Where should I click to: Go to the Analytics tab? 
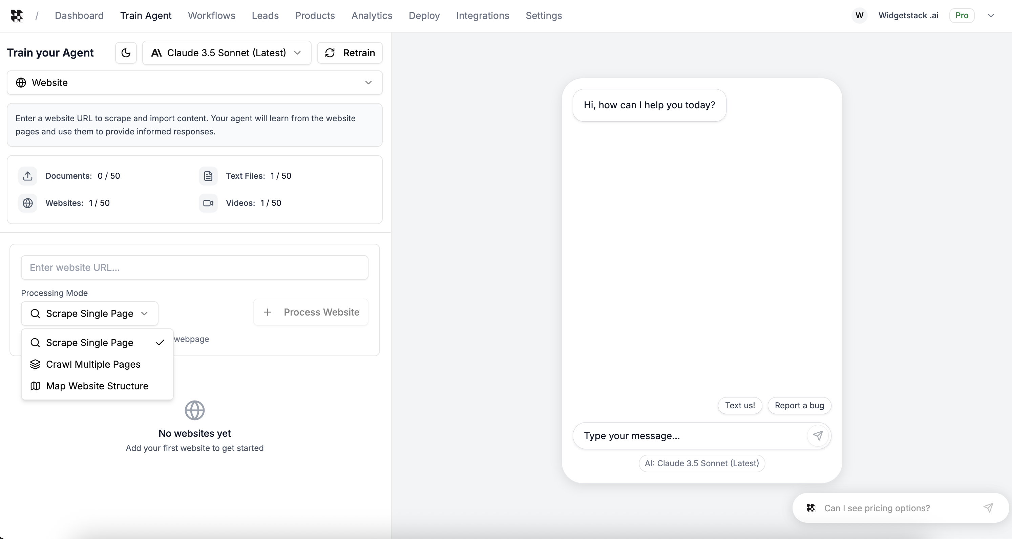[x=372, y=16]
